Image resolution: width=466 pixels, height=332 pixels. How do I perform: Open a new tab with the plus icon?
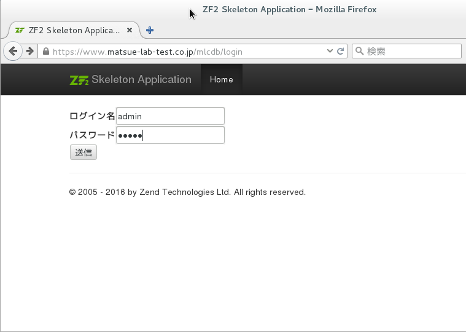pos(150,30)
